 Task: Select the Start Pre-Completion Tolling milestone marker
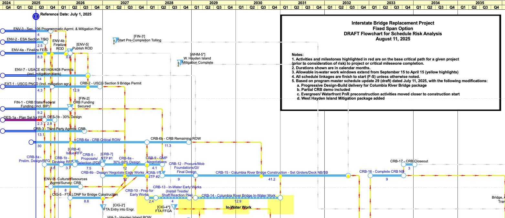115,40
